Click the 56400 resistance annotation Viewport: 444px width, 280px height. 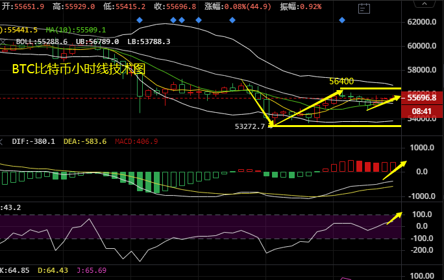tap(341, 81)
